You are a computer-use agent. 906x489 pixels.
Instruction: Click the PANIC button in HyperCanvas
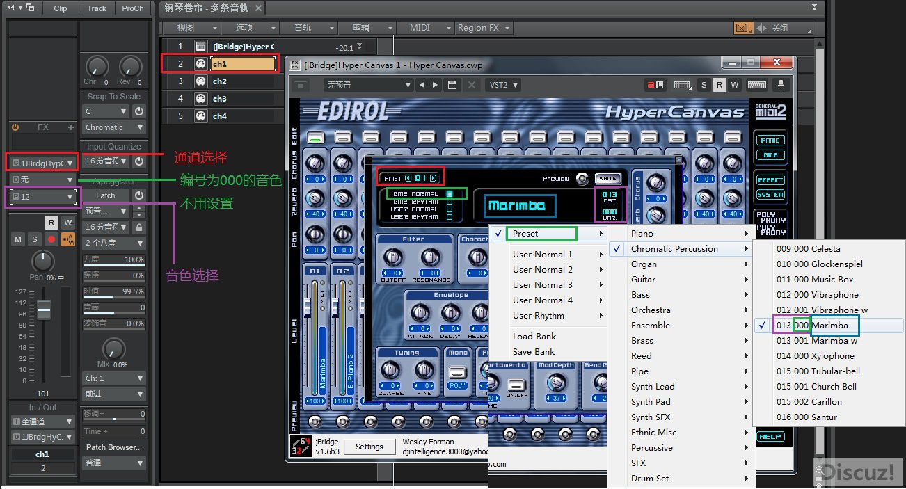(x=770, y=141)
